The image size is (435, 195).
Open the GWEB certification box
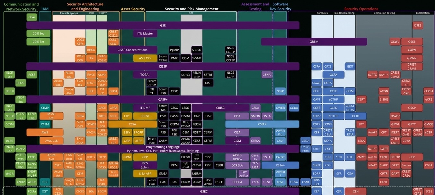coord(280,108)
